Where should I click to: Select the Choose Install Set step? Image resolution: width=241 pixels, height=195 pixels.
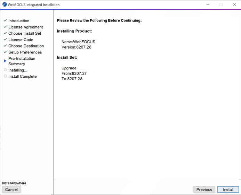(x=25, y=33)
